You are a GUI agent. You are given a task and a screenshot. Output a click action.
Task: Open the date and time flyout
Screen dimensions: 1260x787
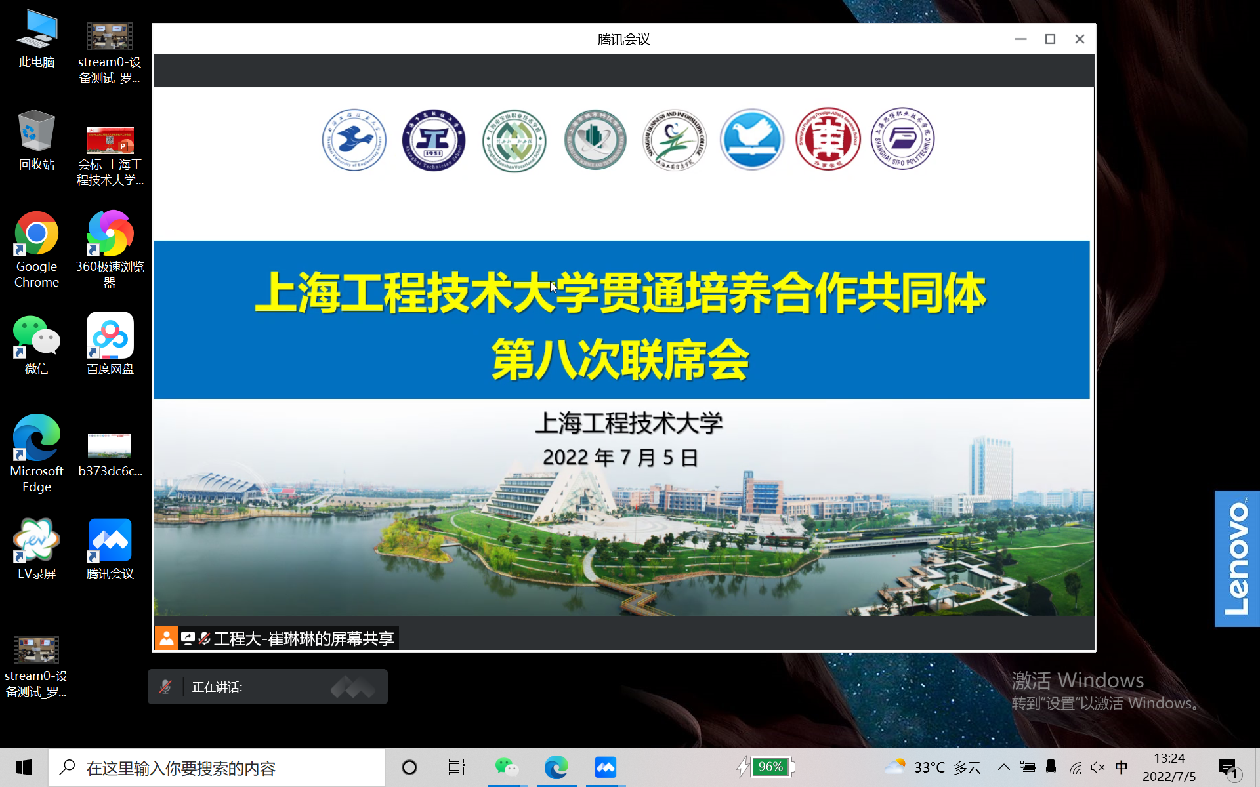pyautogui.click(x=1169, y=767)
